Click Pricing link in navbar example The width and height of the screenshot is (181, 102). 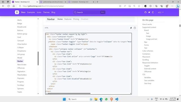pos(76,19)
